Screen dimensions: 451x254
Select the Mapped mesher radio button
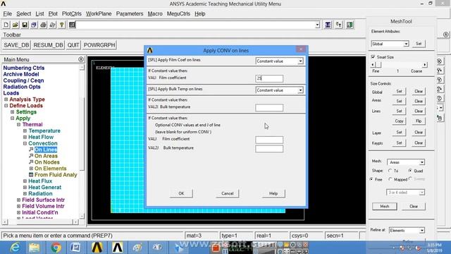(x=390, y=179)
